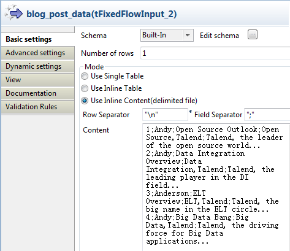Click the Edit schema label
The image size is (290, 251).
pos(219,36)
